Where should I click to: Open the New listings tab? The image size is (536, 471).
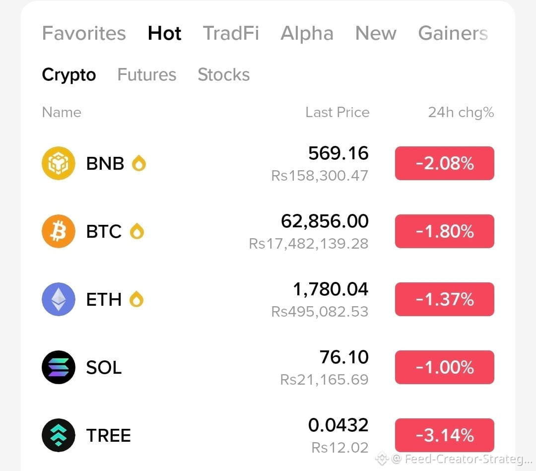pos(376,33)
